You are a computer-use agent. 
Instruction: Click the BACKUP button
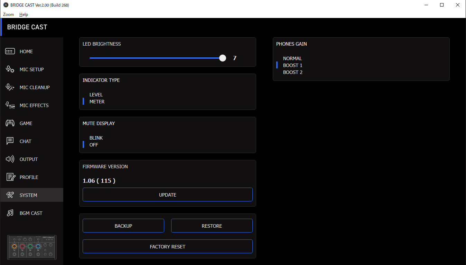[x=123, y=226]
